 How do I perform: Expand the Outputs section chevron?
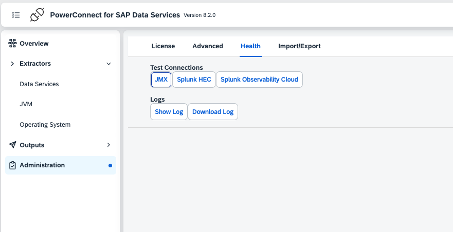pos(108,145)
